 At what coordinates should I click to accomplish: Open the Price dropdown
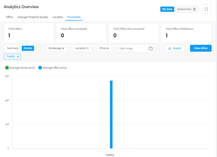[x=104, y=48]
